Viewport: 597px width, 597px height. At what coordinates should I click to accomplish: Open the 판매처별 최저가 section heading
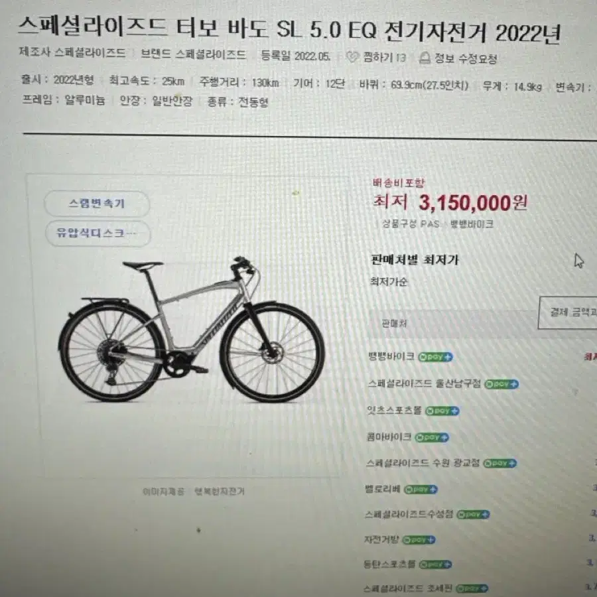click(415, 260)
